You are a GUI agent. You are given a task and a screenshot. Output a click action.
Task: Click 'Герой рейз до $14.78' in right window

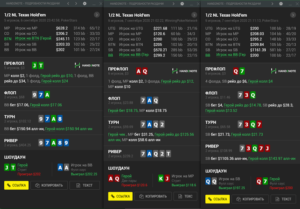click(x=243, y=105)
